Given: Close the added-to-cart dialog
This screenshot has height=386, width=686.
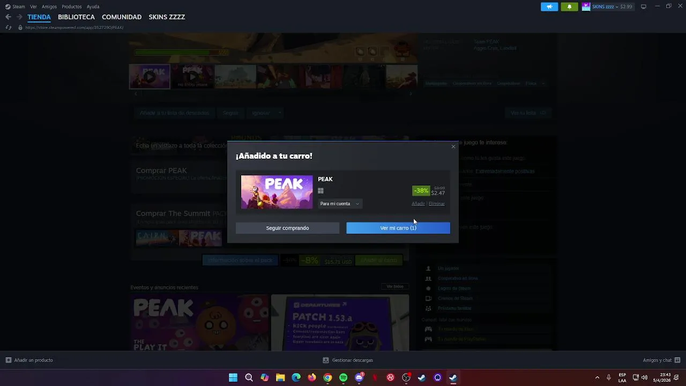Looking at the screenshot, I should pyautogui.click(x=453, y=146).
